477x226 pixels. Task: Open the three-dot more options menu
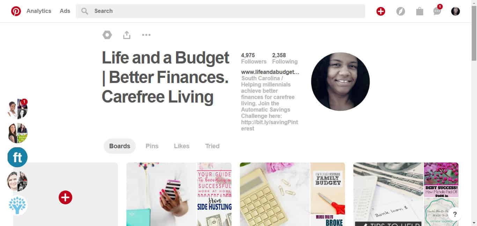146,35
